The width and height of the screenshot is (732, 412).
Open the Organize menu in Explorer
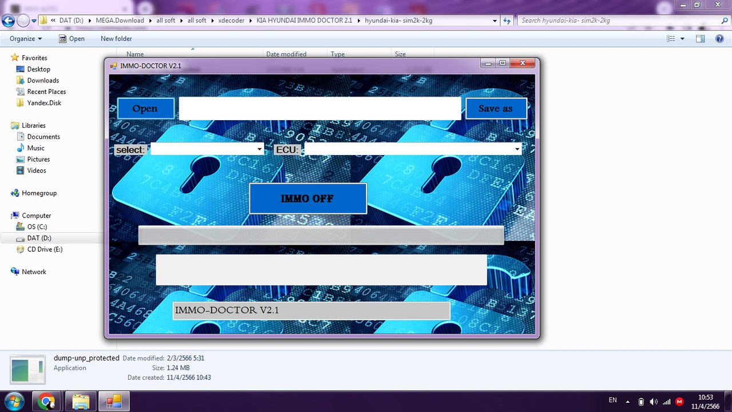coord(26,39)
